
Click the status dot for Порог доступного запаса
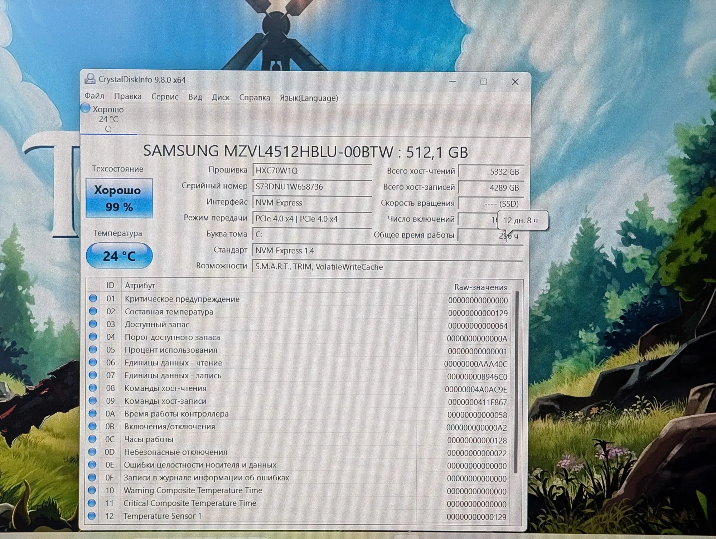point(93,336)
